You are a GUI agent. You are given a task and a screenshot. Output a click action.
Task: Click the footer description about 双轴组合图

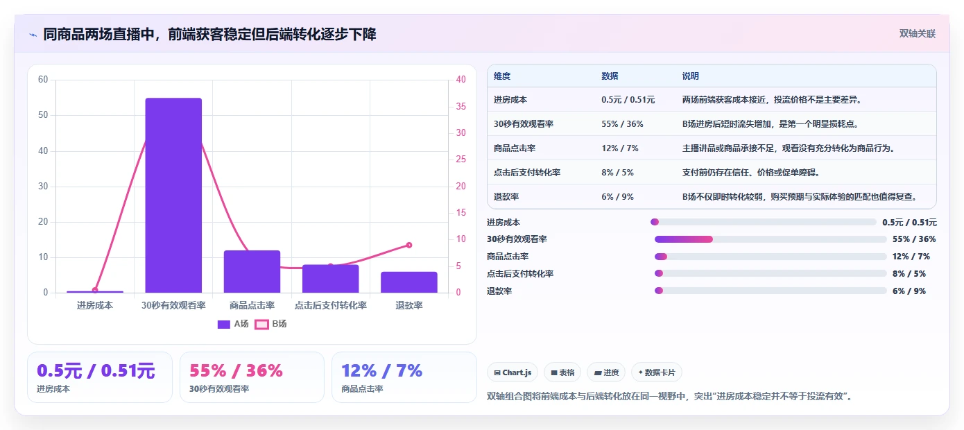[670, 397]
